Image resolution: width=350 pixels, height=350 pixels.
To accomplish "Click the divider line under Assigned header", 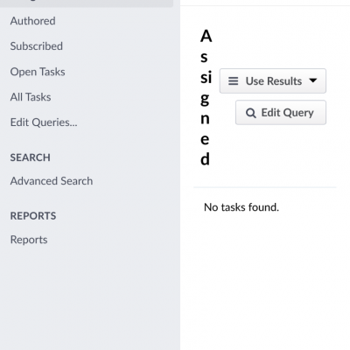I will (x=265, y=187).
